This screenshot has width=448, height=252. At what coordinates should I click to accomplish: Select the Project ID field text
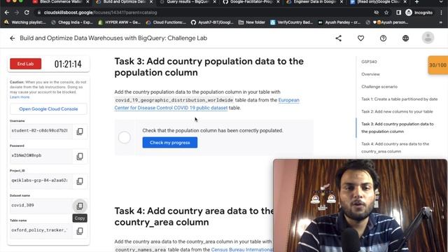point(41,181)
